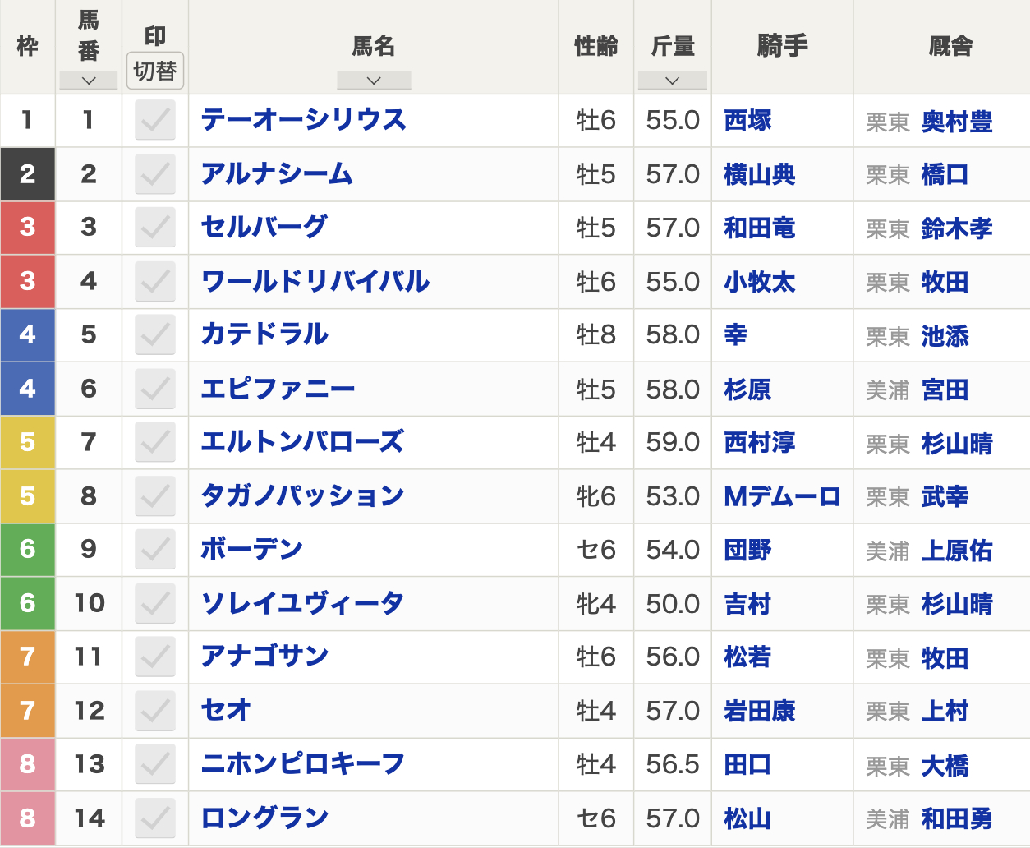Open horse page for ロングラン
The width and height of the screenshot is (1030, 848).
(264, 818)
